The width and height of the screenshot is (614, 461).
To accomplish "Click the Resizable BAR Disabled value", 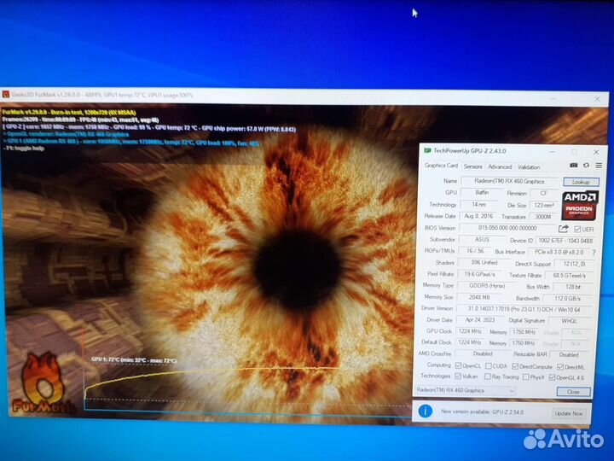I will click(569, 355).
